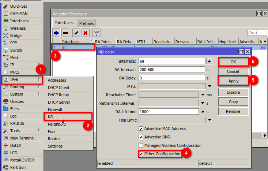Enable Managed Address Configuration checkbox
Viewport: 268px width, 171px height.
click(141, 145)
